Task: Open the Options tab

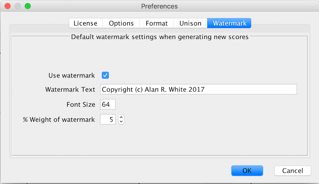Action: (121, 23)
